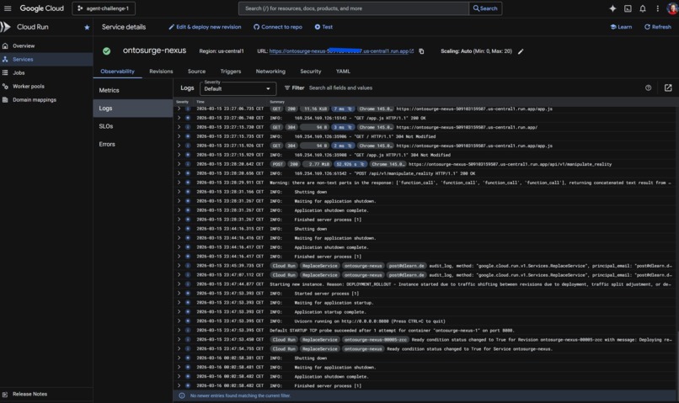This screenshot has width=679, height=403.
Task: Click the post@dlearn.de chip at 23:45:39
Action: click(407, 266)
